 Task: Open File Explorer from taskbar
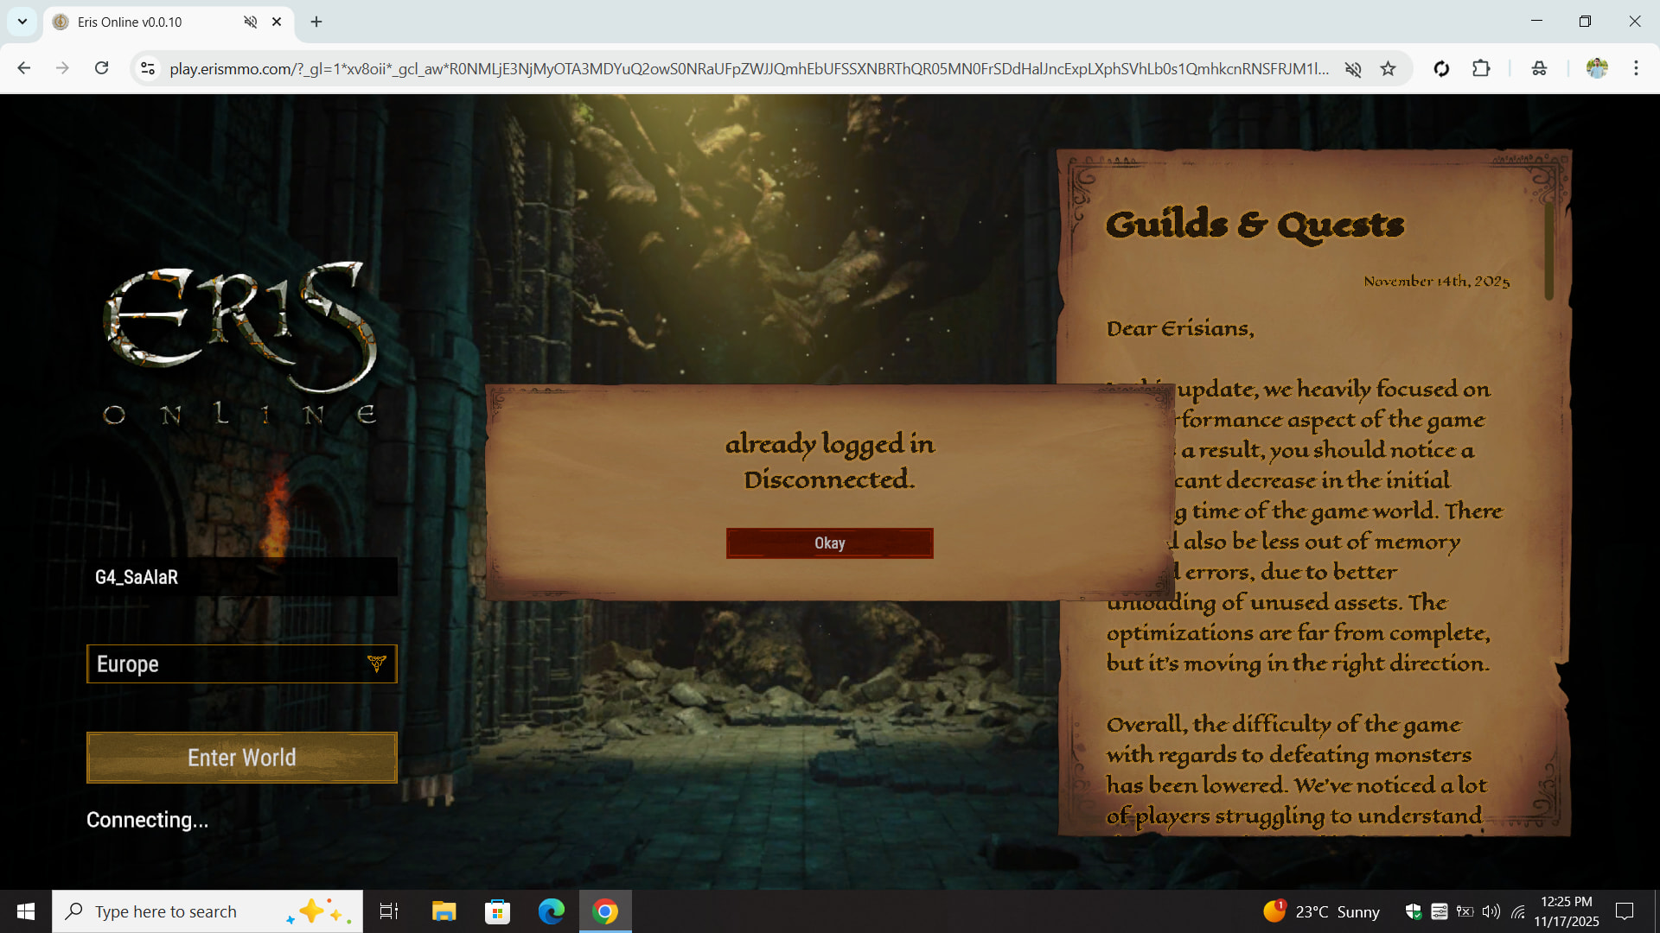coord(444,911)
